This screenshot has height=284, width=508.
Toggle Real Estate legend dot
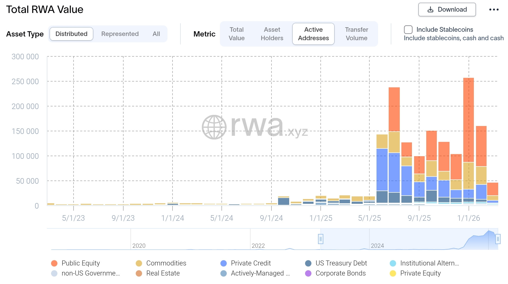pos(139,273)
